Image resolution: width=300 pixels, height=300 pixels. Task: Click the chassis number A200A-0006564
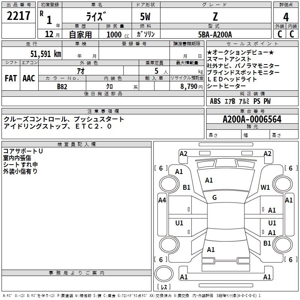click(x=252, y=119)
